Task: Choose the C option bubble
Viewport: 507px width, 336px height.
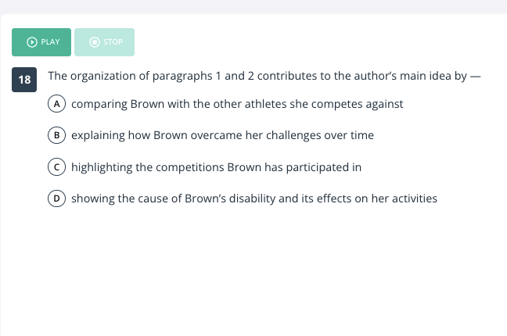Action: tap(56, 167)
